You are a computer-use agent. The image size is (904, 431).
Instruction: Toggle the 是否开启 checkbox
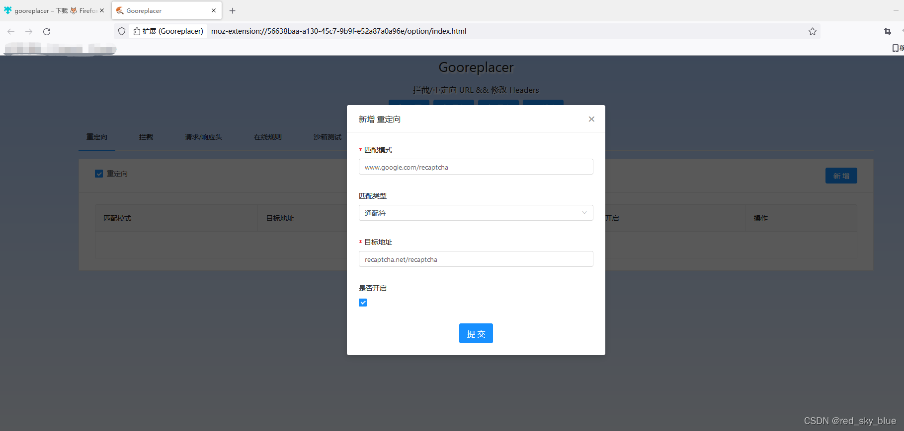[x=363, y=303]
